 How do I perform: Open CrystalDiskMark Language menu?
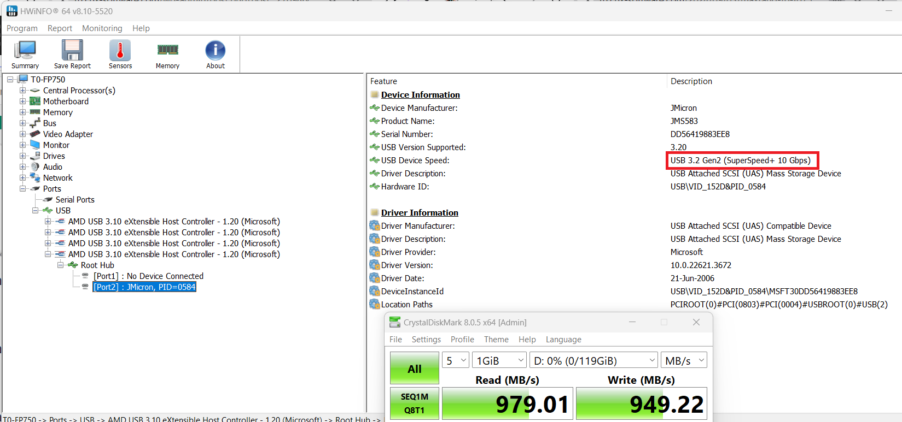point(563,340)
